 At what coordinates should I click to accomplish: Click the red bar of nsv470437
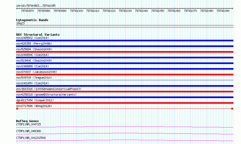pos(125,75)
